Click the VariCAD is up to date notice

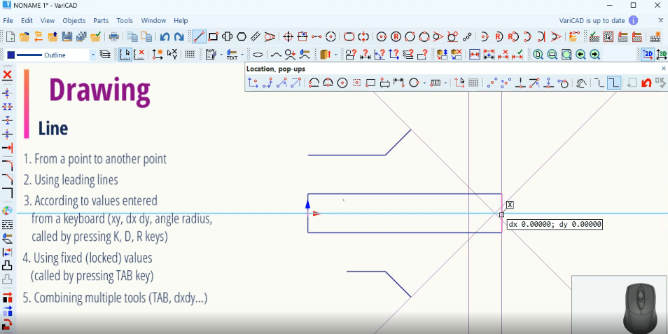point(592,21)
